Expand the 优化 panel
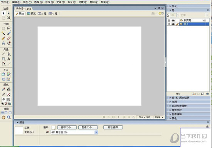Viewport: 212px width, 148px height. [x=170, y=6]
